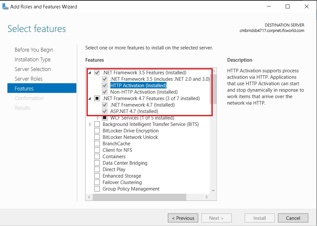Select Installation Type in the sidebar
Viewport: 317px width, 226px height.
32,59
